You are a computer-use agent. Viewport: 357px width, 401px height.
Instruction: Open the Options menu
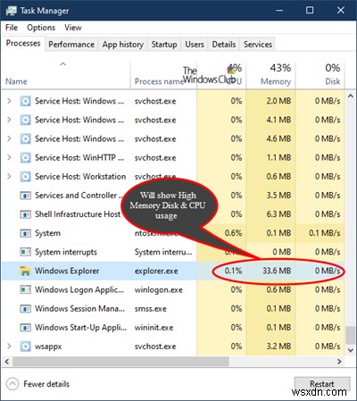tap(41, 28)
